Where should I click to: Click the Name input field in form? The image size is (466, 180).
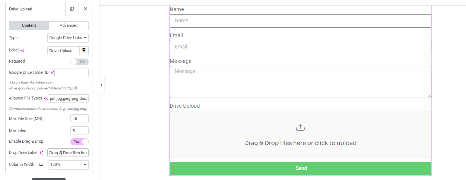[300, 21]
